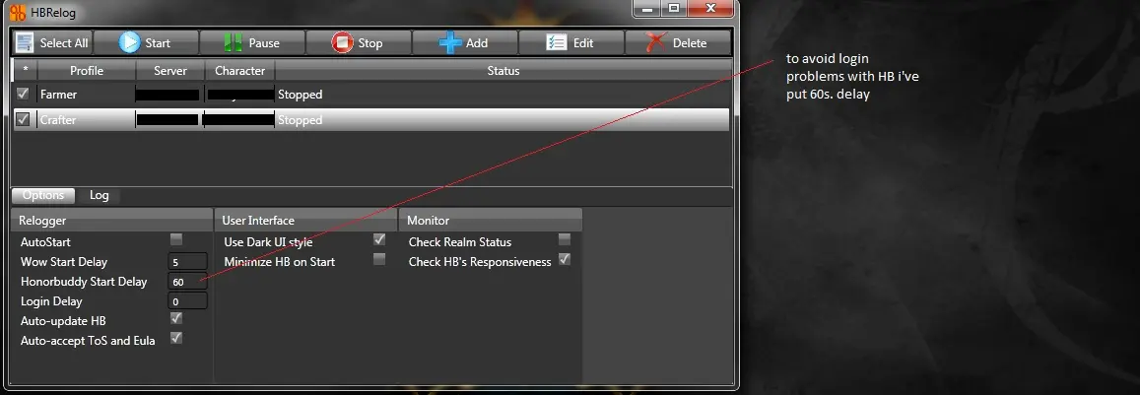Click the red Stop icon
This screenshot has width=1140, height=395.
(x=342, y=43)
